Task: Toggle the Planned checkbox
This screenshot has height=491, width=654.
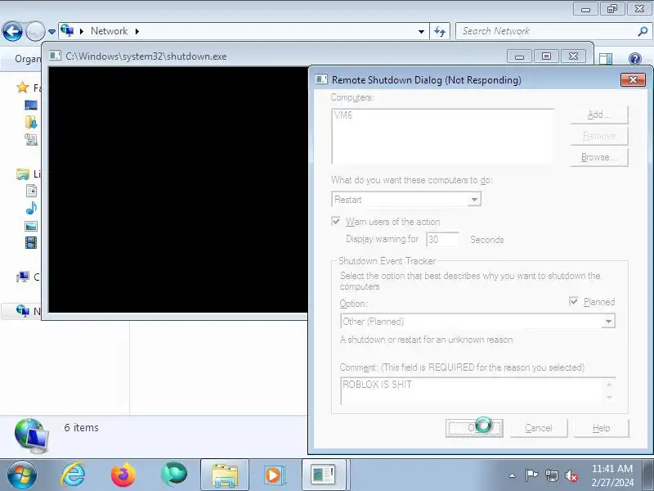Action: coord(574,301)
